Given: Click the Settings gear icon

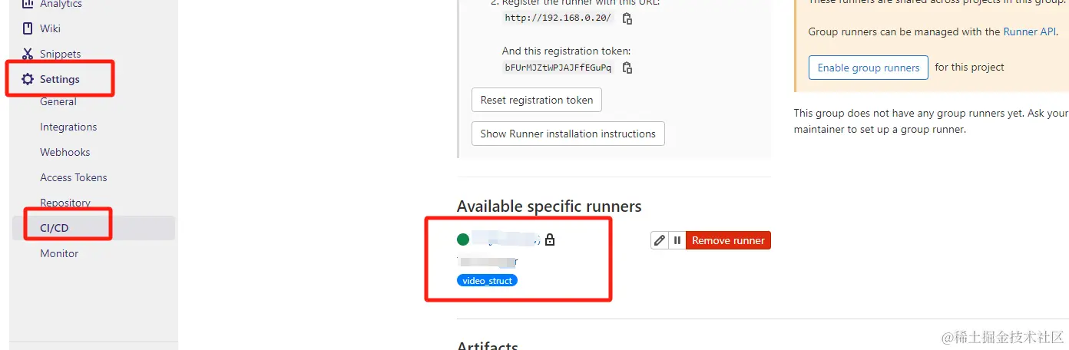Looking at the screenshot, I should [x=28, y=79].
